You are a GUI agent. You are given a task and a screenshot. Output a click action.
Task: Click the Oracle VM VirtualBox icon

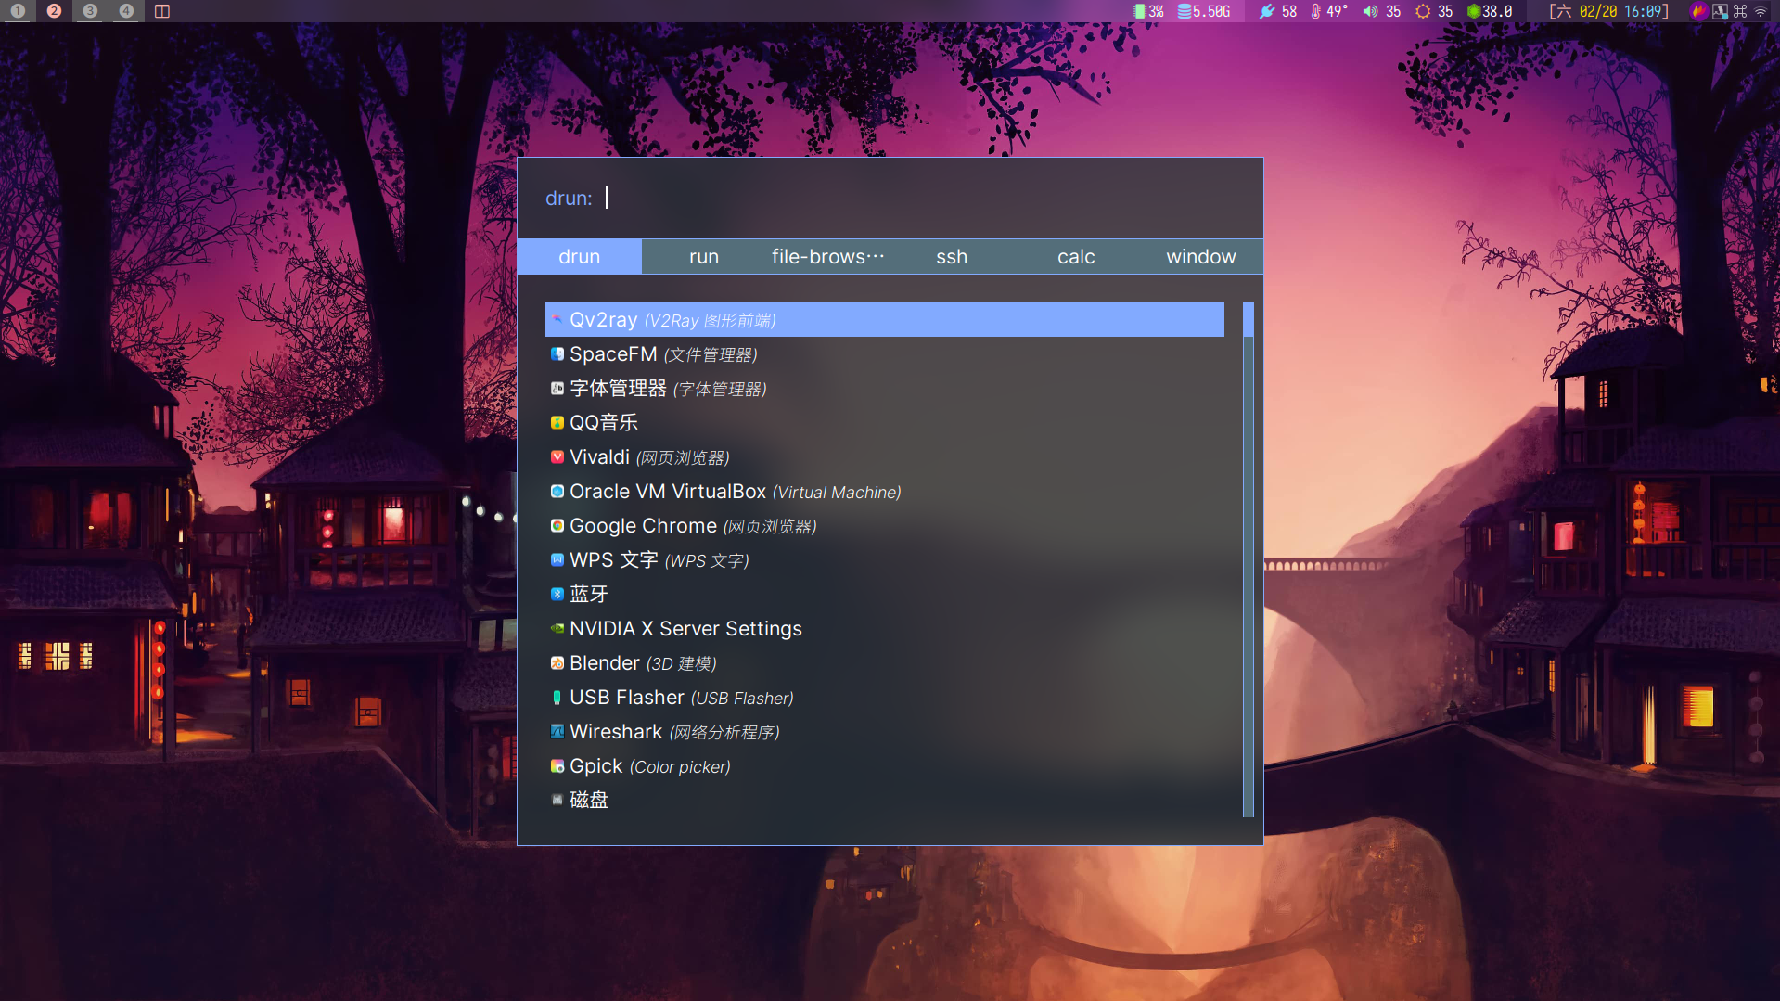coord(557,491)
